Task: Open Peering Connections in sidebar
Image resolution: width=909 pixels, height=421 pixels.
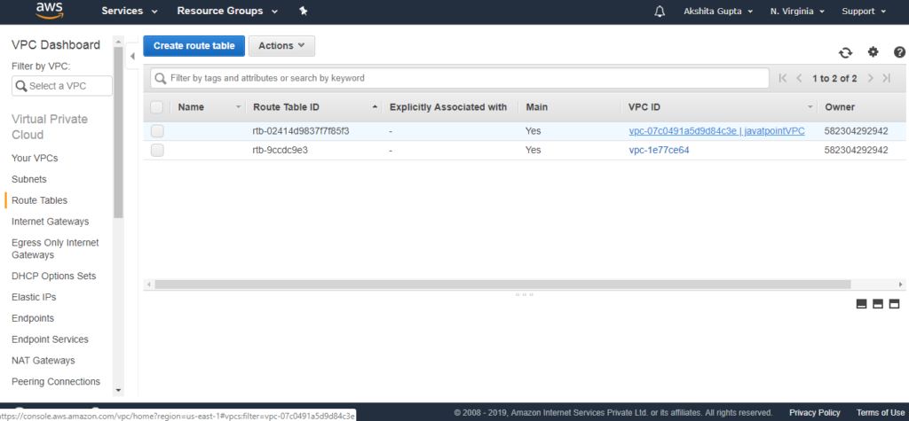Action: [x=56, y=382]
